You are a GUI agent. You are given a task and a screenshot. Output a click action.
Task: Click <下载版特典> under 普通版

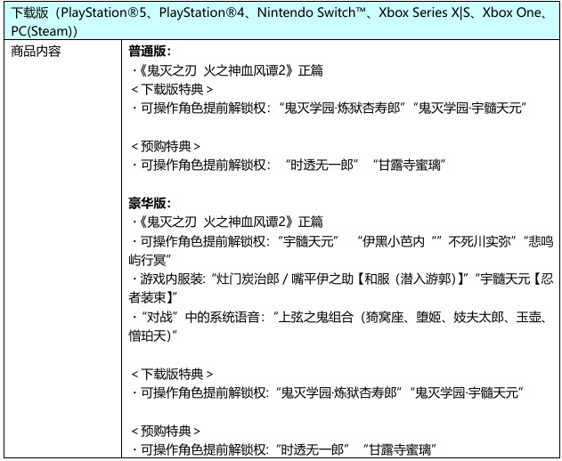coord(172,89)
